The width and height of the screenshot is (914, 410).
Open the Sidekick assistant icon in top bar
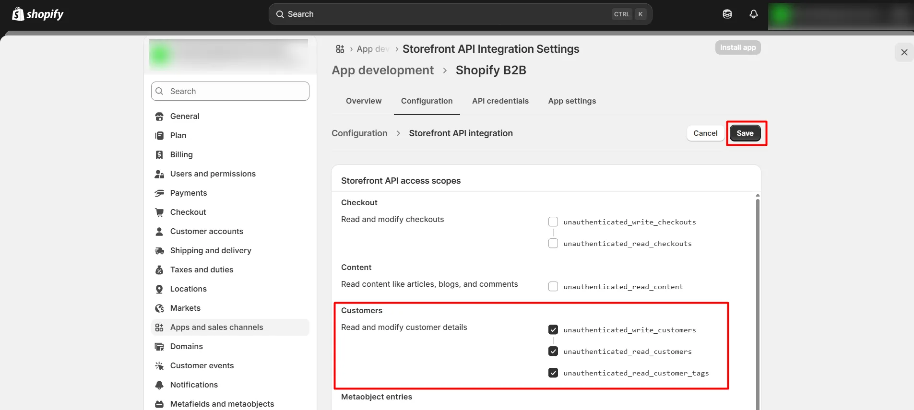pos(727,14)
